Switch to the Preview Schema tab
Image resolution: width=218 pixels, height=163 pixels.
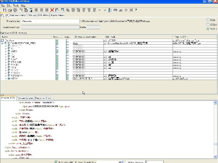[x=25, y=98]
